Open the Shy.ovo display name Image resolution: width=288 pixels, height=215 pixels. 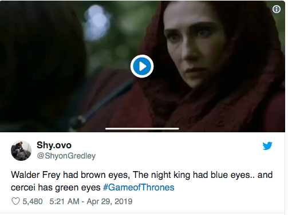pos(54,145)
